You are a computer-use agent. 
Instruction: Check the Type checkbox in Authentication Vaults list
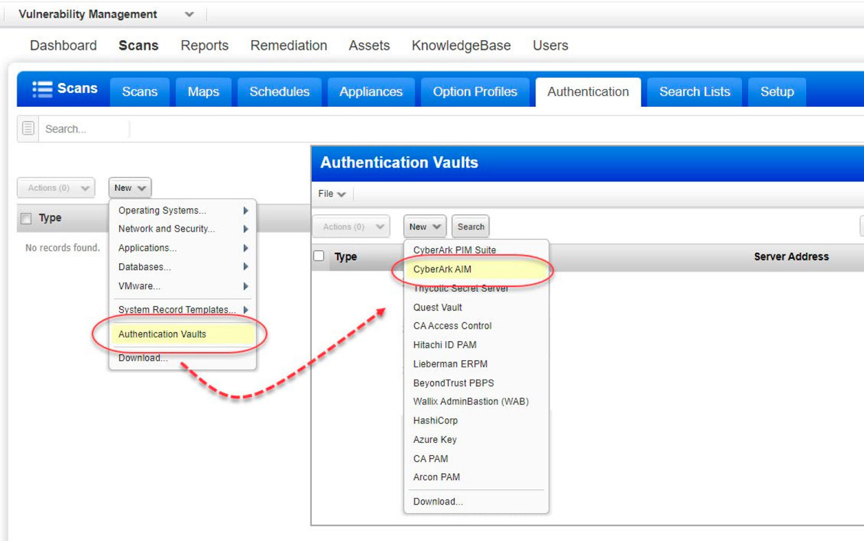319,254
